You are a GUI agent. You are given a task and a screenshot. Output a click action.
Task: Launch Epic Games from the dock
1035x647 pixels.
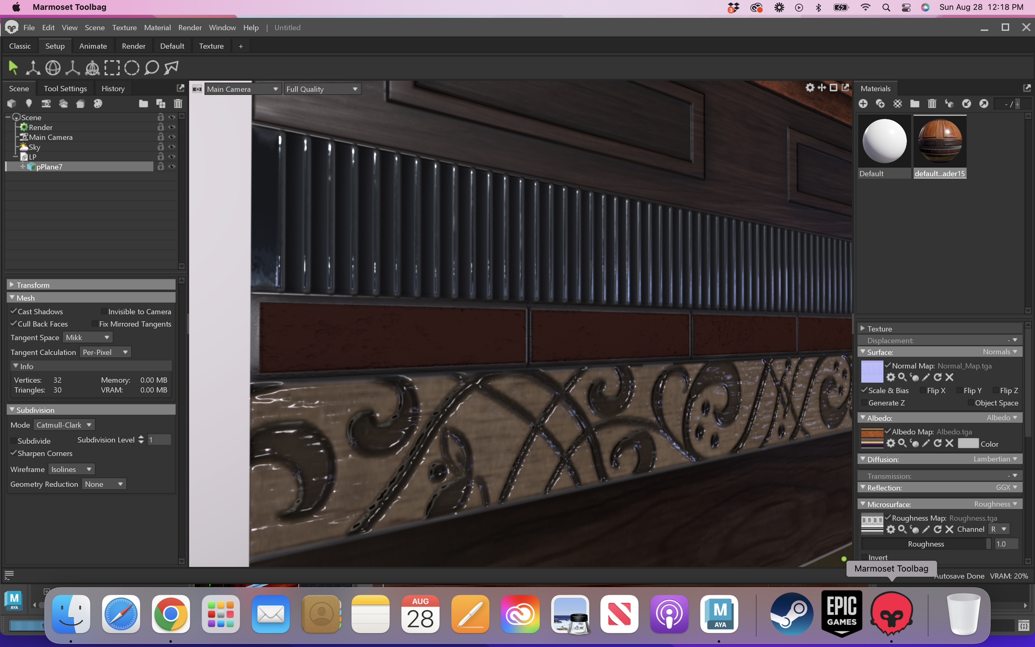pos(842,614)
